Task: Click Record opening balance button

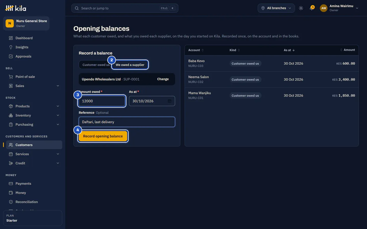Action: (x=103, y=136)
